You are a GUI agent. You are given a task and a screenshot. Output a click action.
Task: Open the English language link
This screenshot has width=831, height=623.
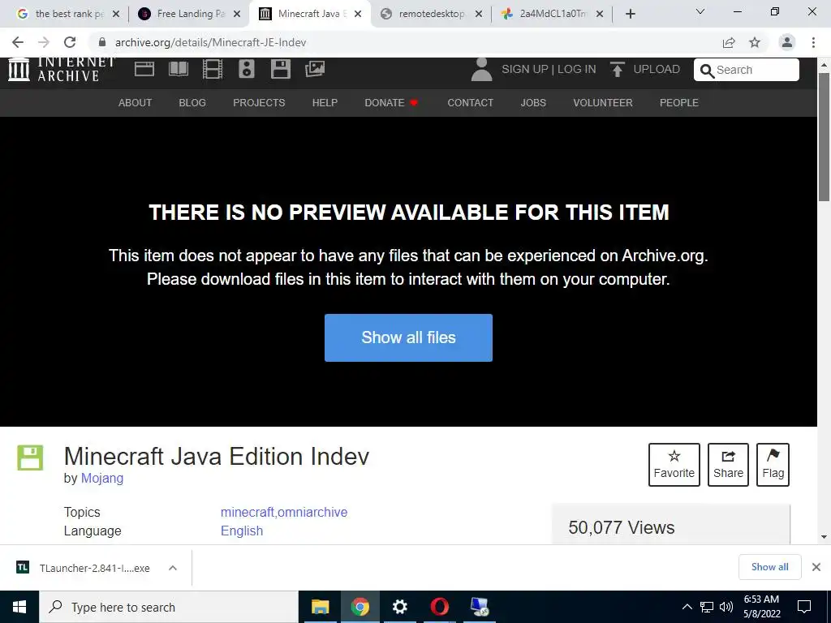[x=242, y=531]
